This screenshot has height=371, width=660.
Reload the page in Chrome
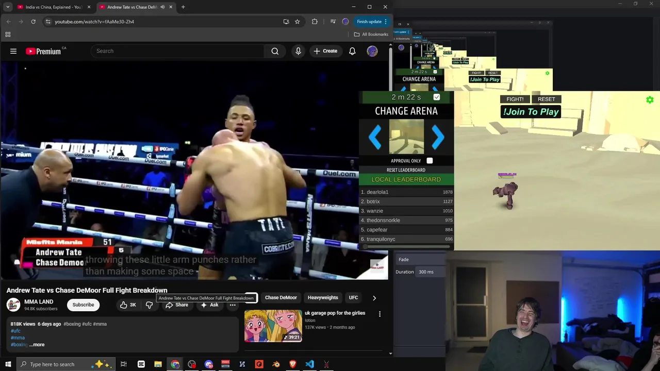[33, 22]
